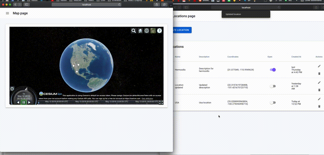Toggle the Open switch for Location updated
The height and width of the screenshot is (155, 324).
pyautogui.click(x=273, y=86)
